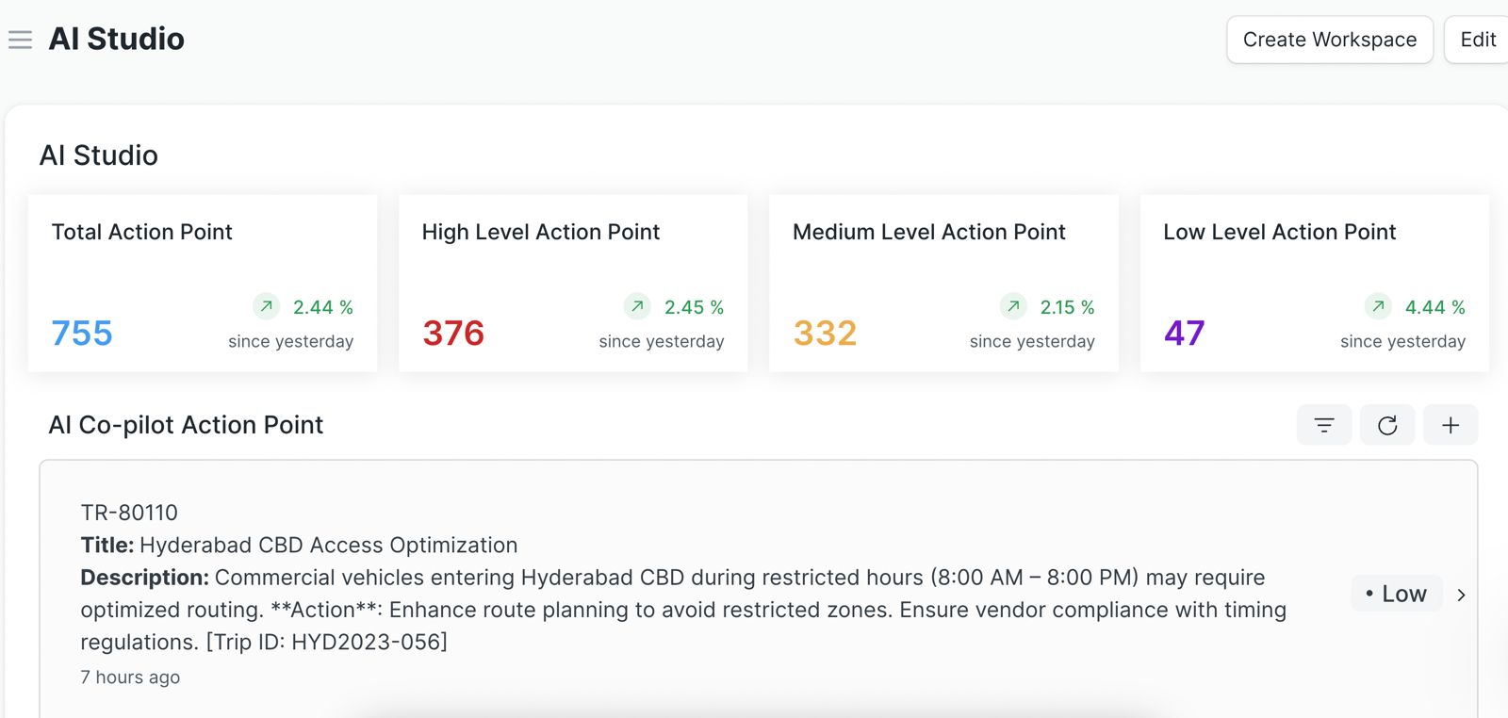Click the red 376 high level count
Image resolution: width=1508 pixels, height=718 pixels.
(453, 334)
